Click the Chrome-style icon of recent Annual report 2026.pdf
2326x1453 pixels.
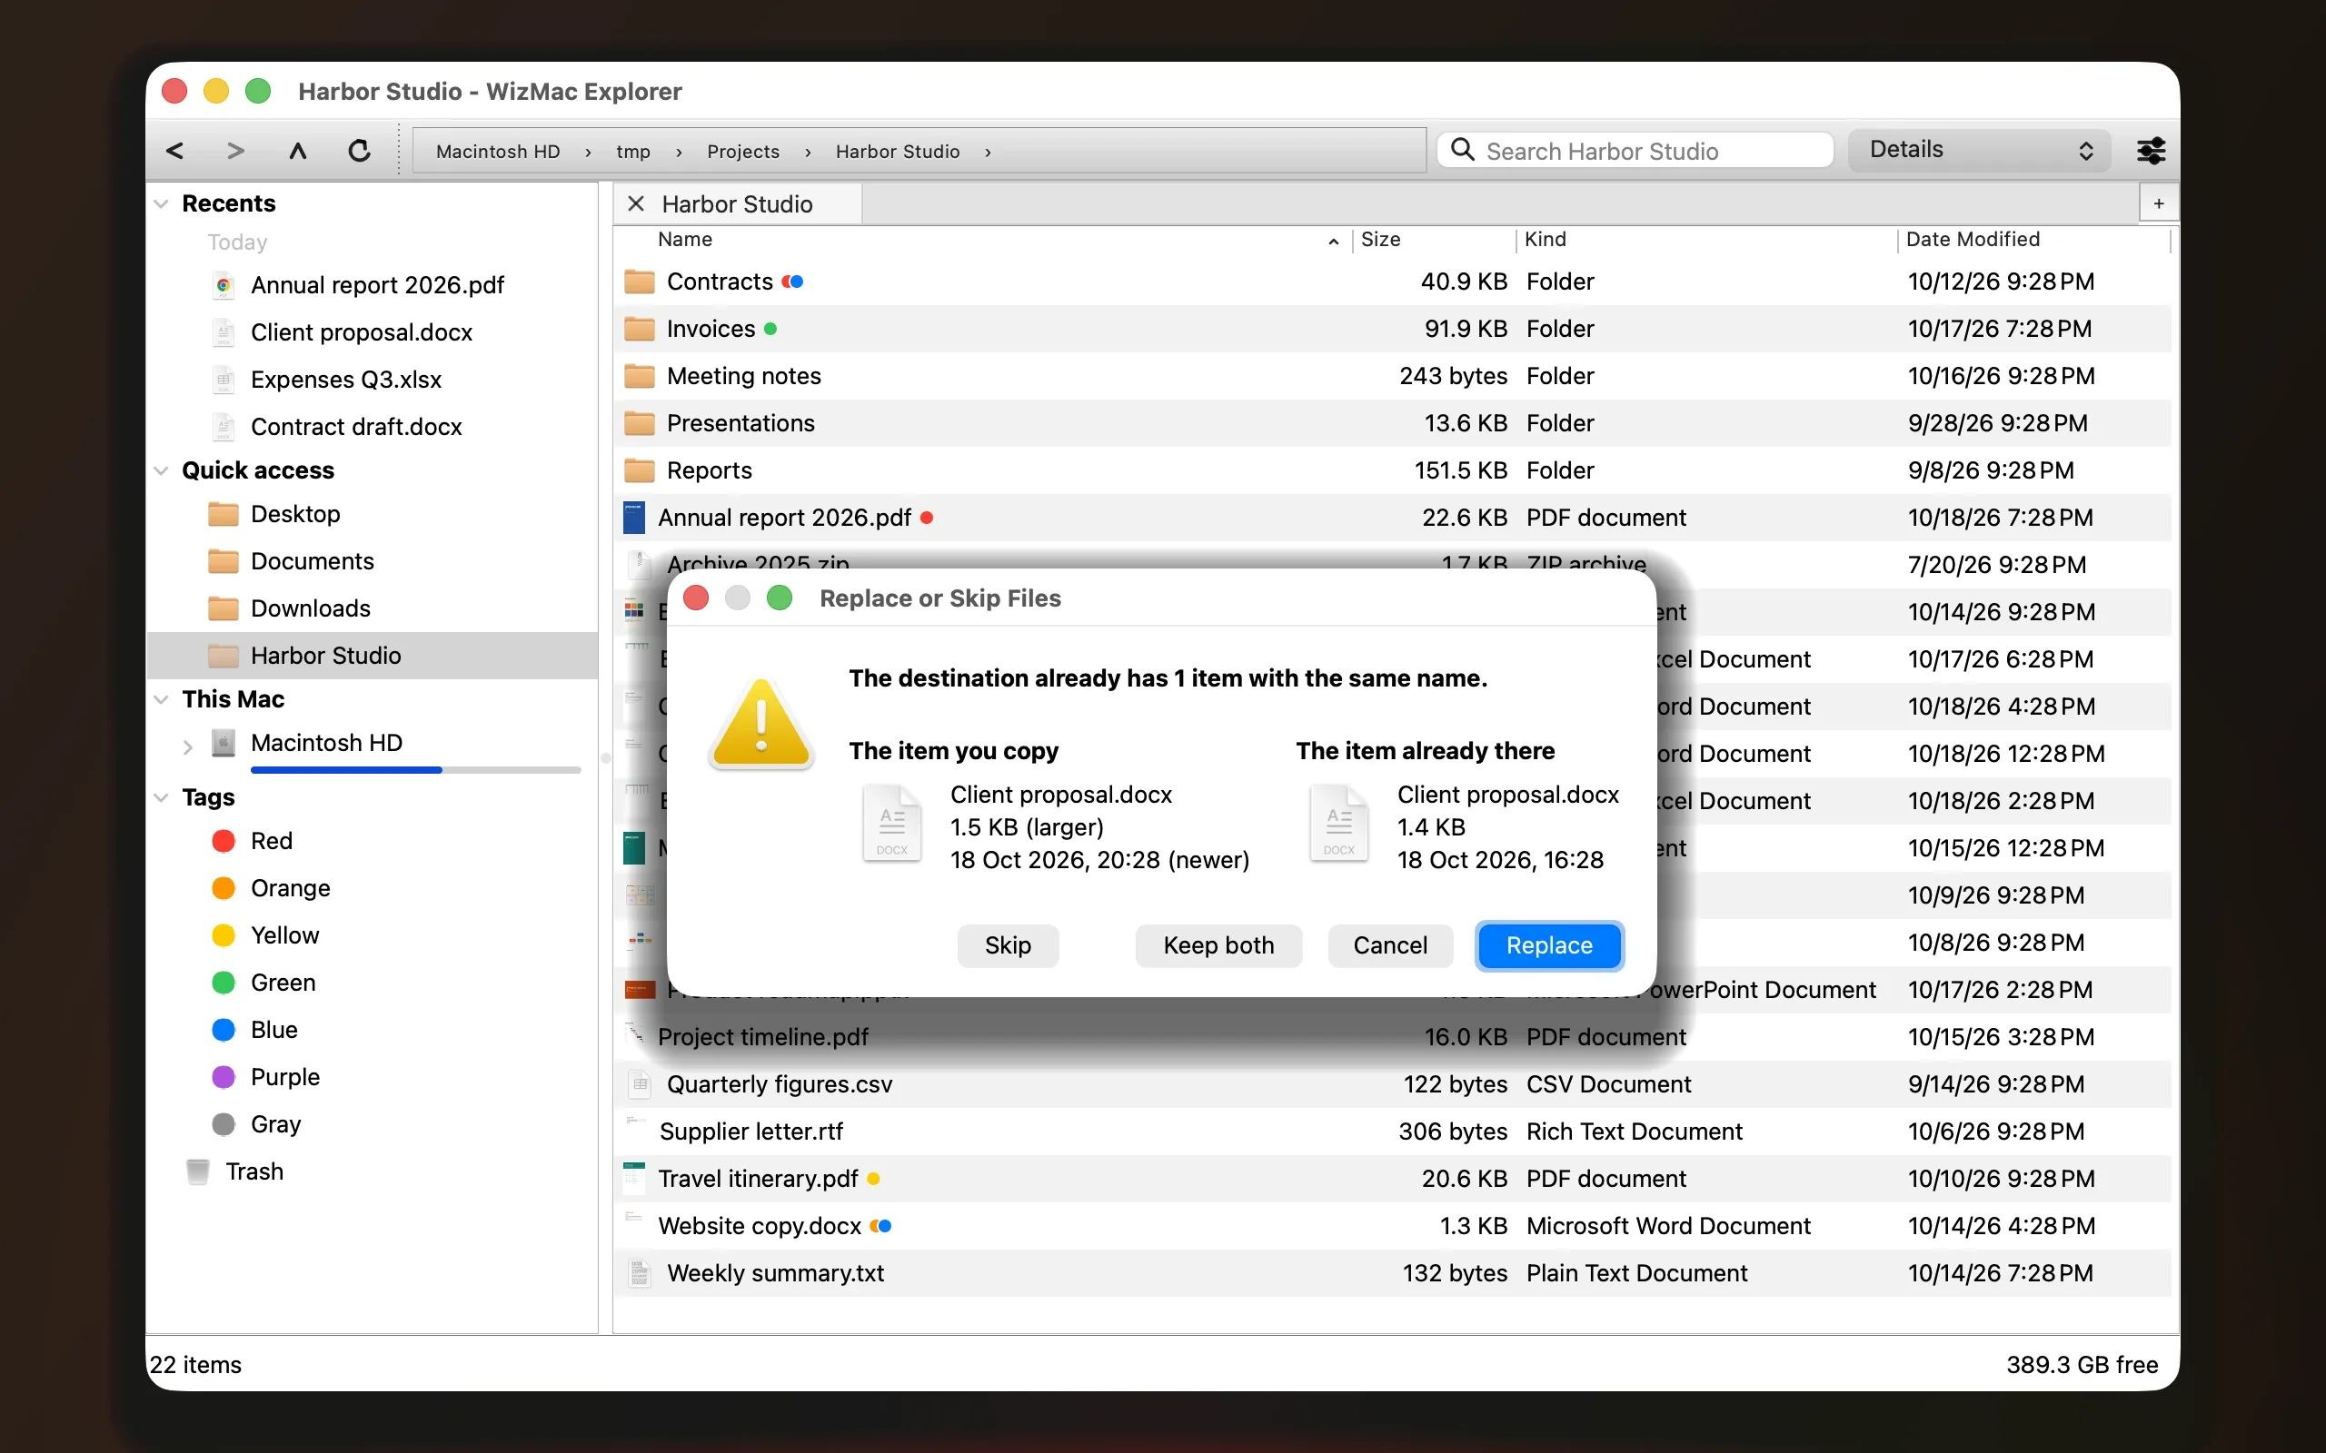pos(223,285)
